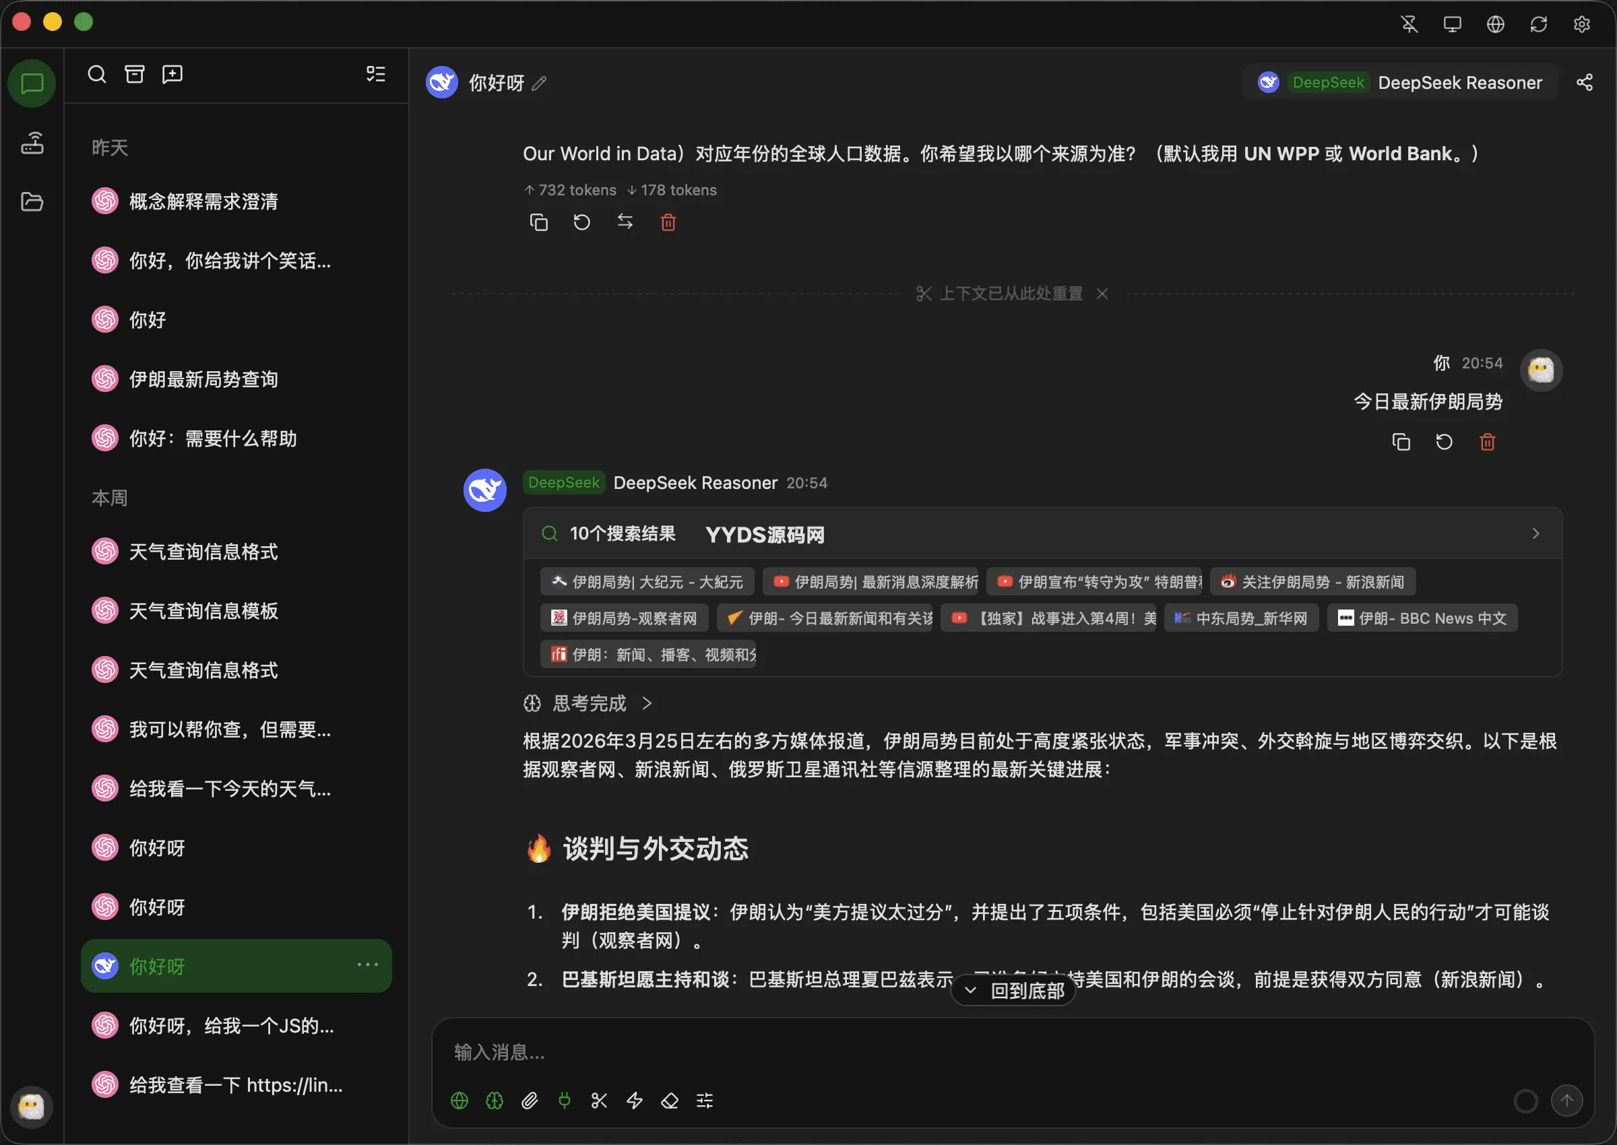
Task: Open settings gear in title bar
Action: 1582,24
